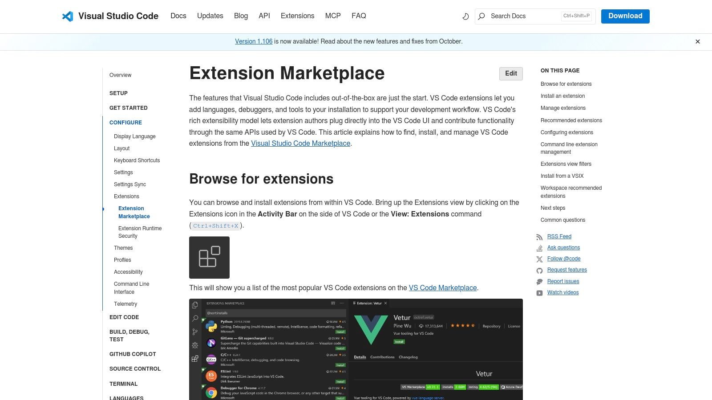Click the GitHub icon beside Request features
The width and height of the screenshot is (712, 400).
click(539, 270)
